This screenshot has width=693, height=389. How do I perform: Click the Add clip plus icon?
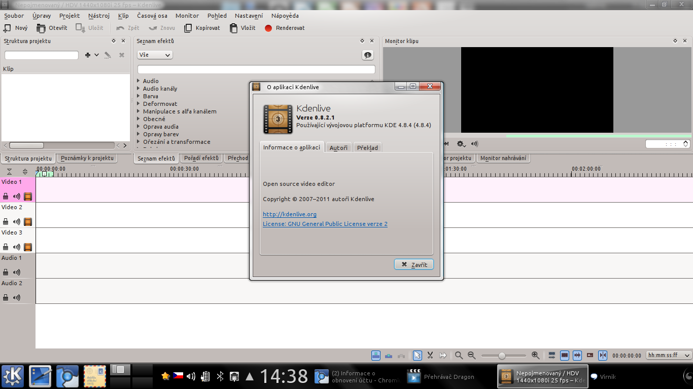pos(88,55)
